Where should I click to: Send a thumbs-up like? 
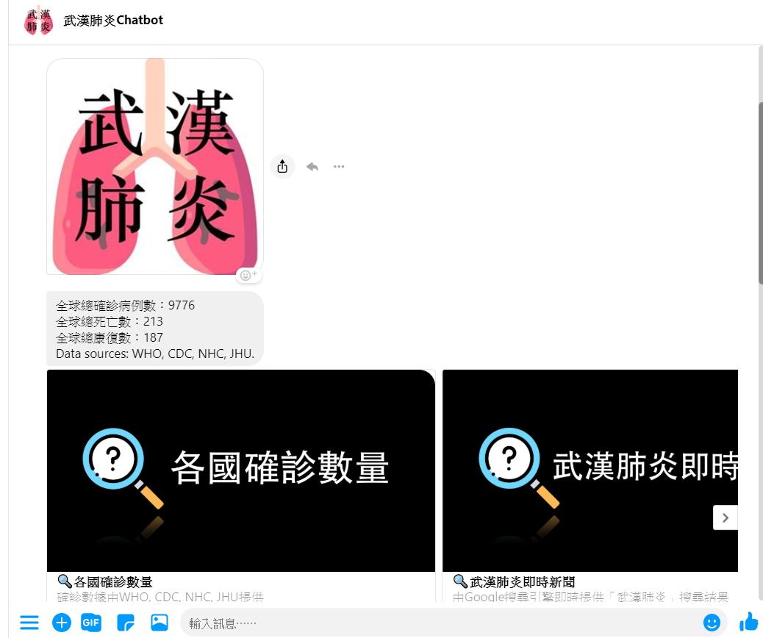click(x=748, y=621)
